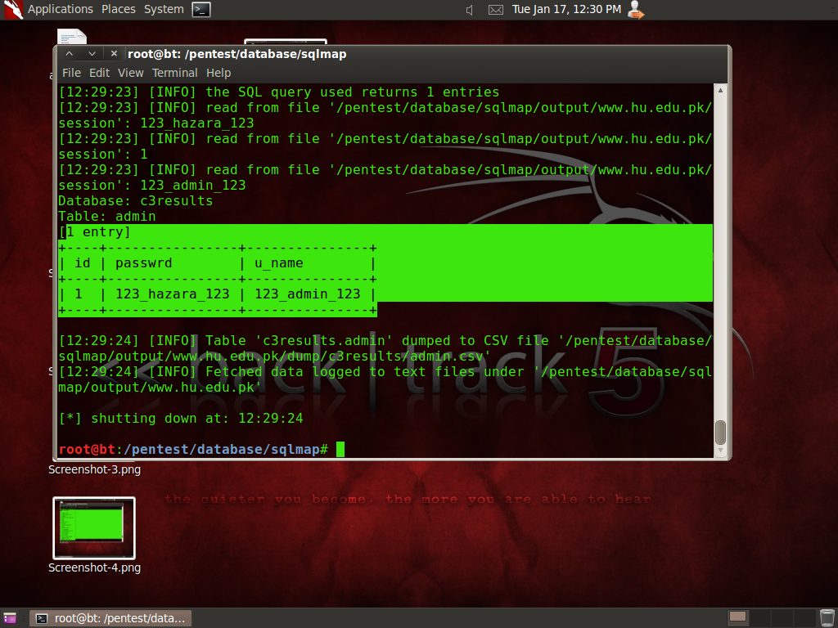Viewport: 838px width, 628px height.
Task: Click the scrollbar down arrow
Action: (x=720, y=451)
